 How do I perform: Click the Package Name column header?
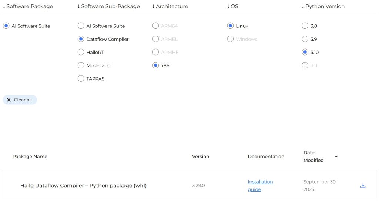[30, 157]
